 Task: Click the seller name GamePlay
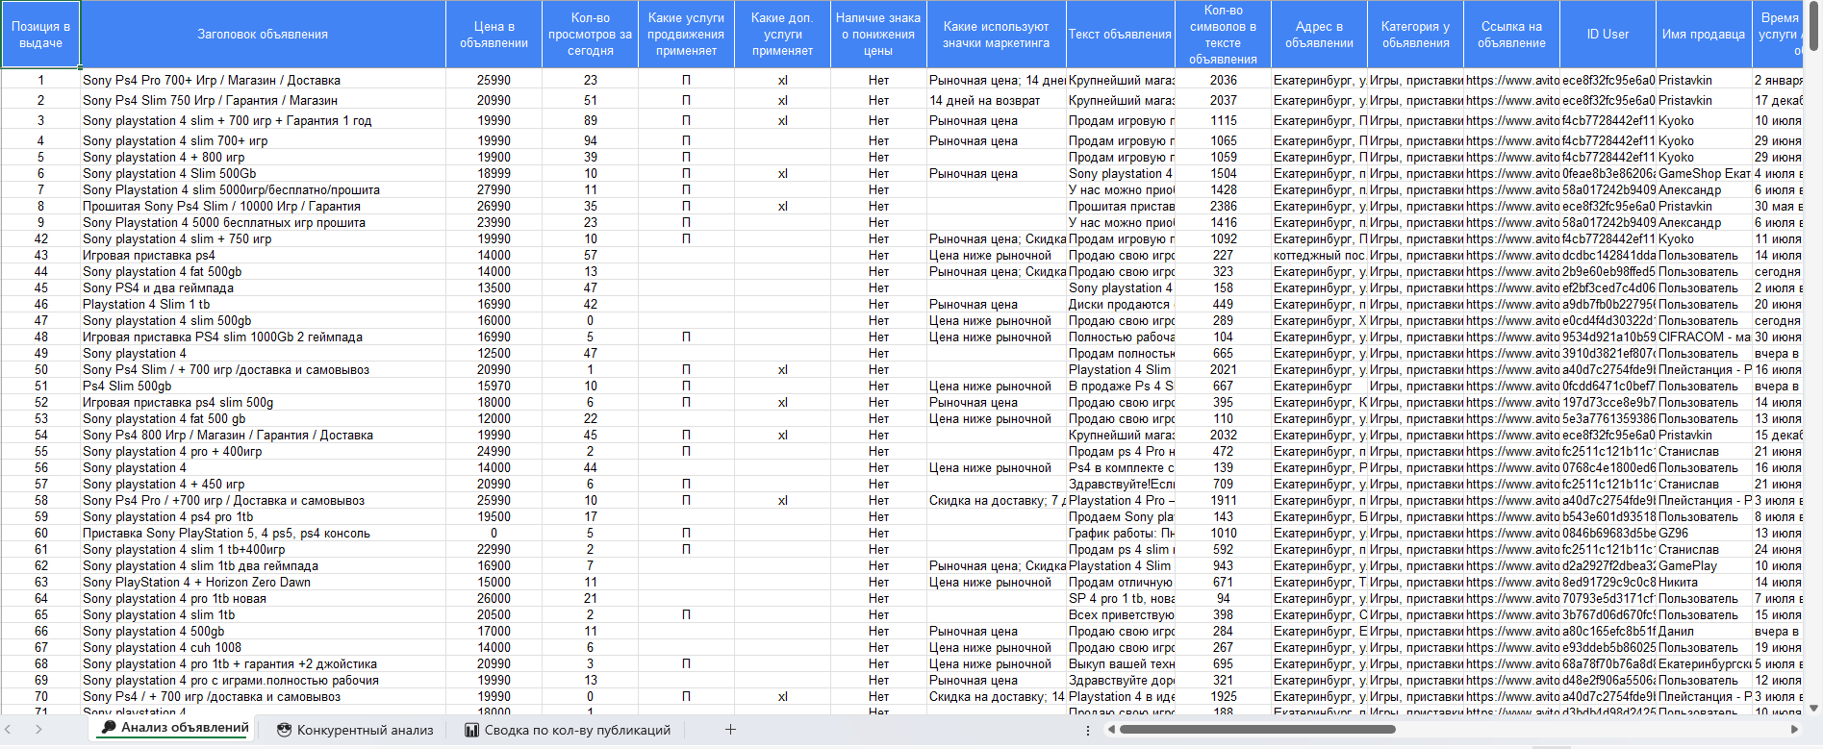pyautogui.click(x=1687, y=566)
